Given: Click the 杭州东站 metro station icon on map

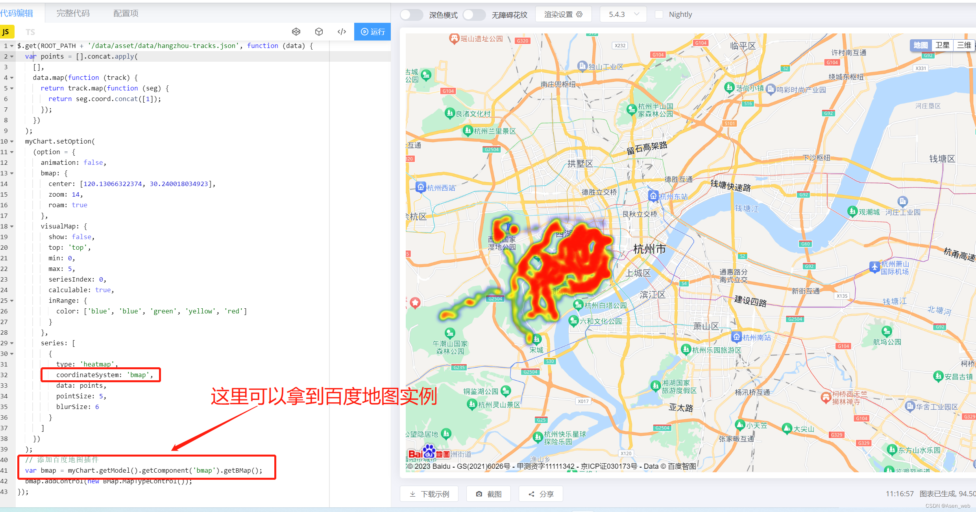Looking at the screenshot, I should (654, 195).
